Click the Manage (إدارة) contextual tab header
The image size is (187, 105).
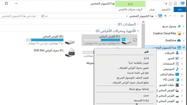coord(130,4)
